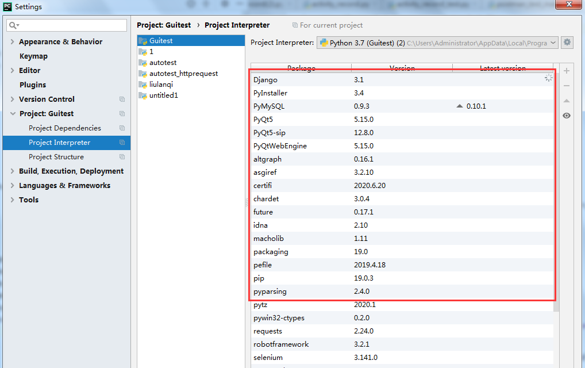This screenshot has width=585, height=368.
Task: Open the Keymap settings page
Action: coord(33,56)
